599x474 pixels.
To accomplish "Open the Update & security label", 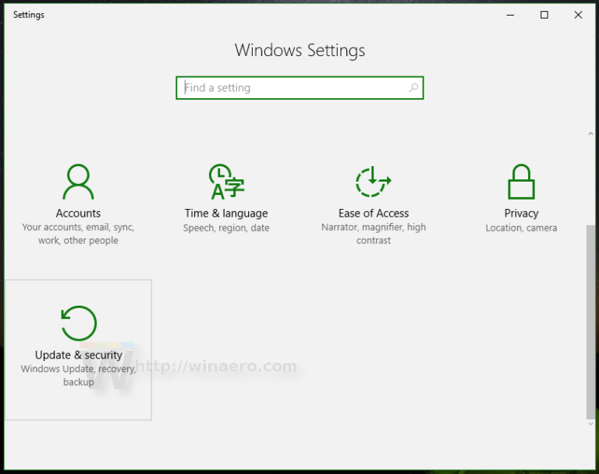I will [x=78, y=355].
